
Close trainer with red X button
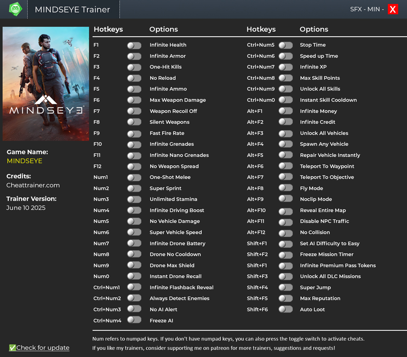point(393,10)
